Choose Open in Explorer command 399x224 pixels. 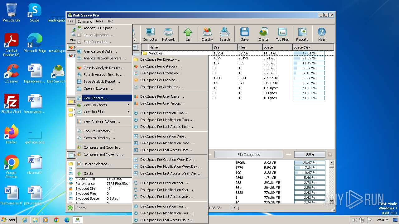[x=104, y=88]
